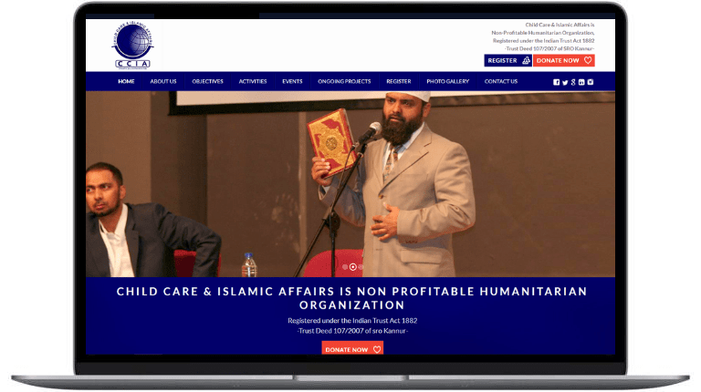Click the CCIA globe logo
This screenshot has height=392, width=701.
pos(132,45)
